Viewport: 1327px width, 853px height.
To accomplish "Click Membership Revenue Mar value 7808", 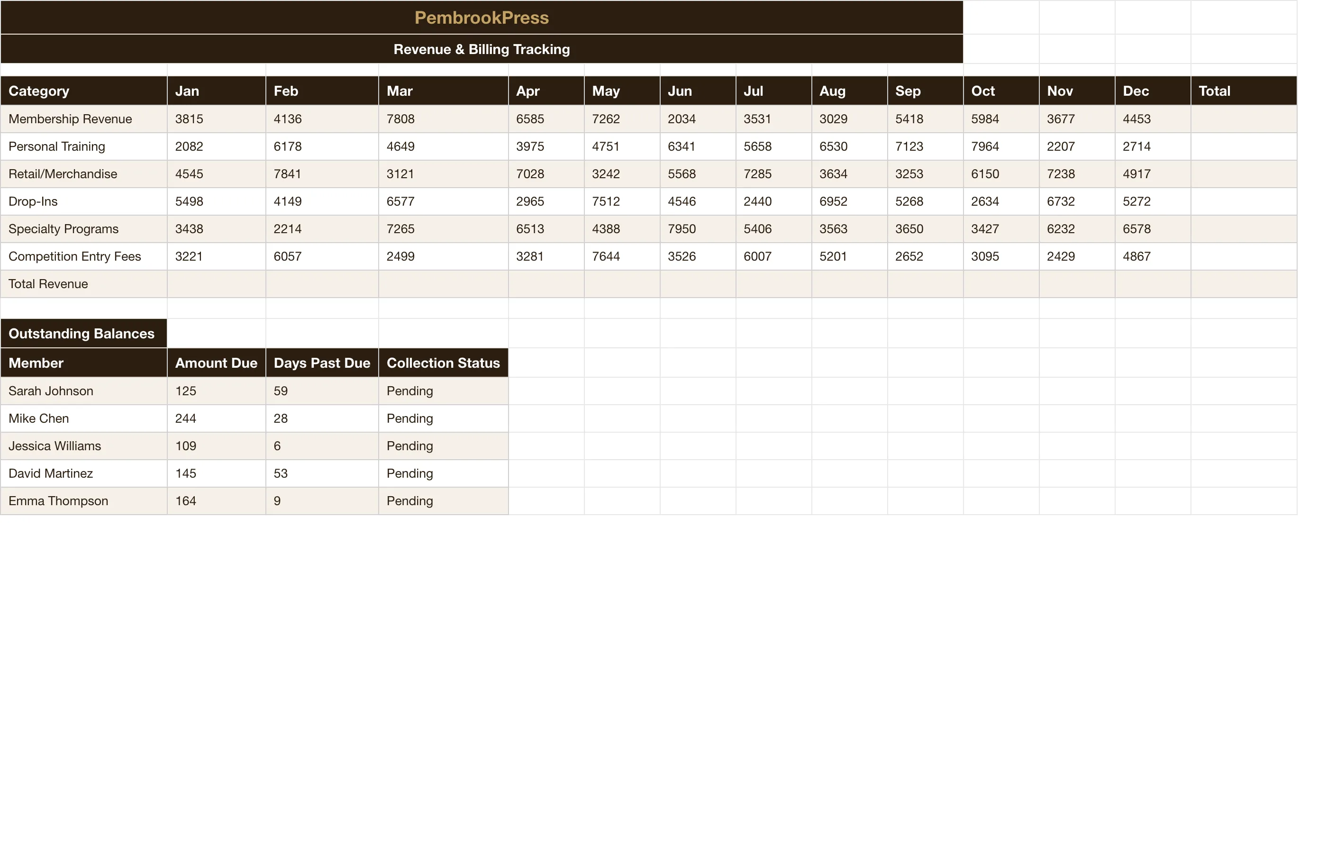I will 443,119.
